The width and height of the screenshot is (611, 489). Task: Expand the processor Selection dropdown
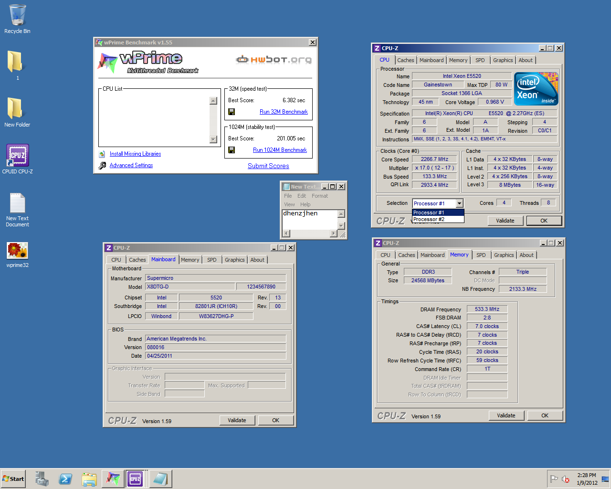tap(459, 203)
